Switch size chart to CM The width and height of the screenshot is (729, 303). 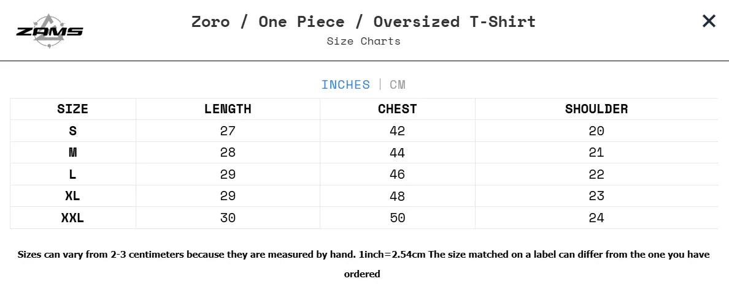398,84
